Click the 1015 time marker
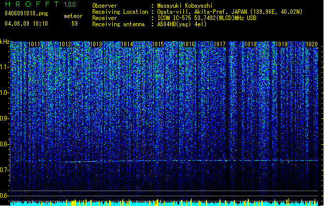Image resolution: width=324 pixels, height=206 pixels. point(158,44)
